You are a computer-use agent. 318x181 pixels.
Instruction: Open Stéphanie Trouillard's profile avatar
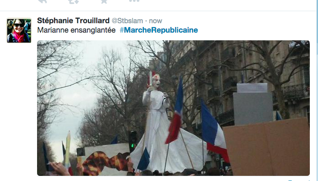19,31
